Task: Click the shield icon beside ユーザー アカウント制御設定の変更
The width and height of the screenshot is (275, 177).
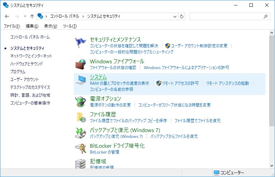Action: (x=168, y=46)
